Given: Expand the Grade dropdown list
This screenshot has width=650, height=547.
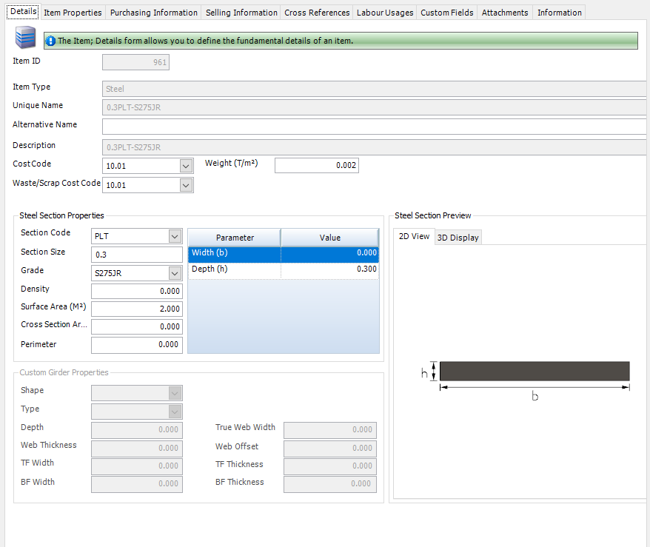Looking at the screenshot, I should pyautogui.click(x=175, y=273).
